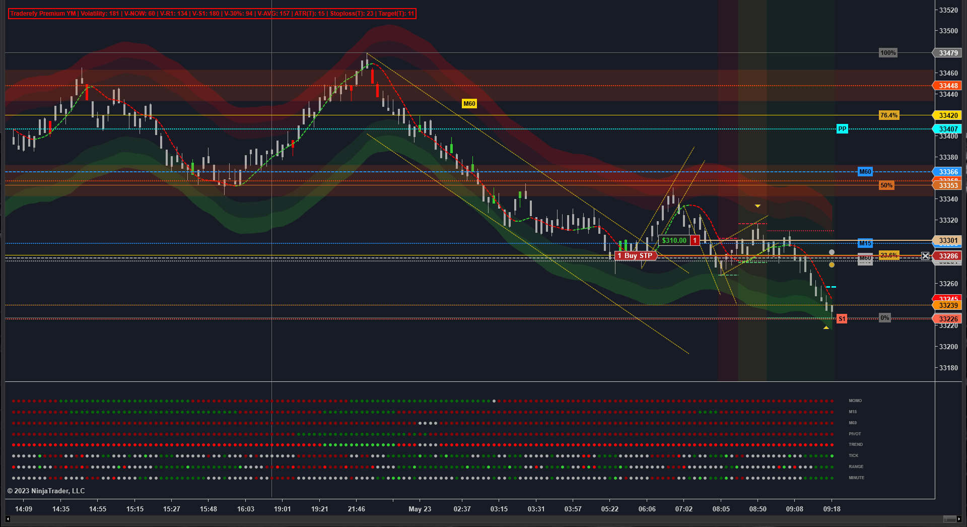Viewport: 967px width, 527px height.
Task: Click the yellow M60 label on the channel
Action: pyautogui.click(x=469, y=104)
